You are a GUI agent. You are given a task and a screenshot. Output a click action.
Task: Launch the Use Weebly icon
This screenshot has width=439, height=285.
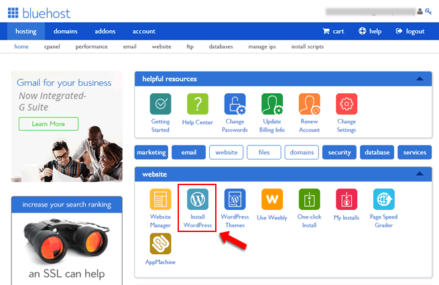point(272,199)
